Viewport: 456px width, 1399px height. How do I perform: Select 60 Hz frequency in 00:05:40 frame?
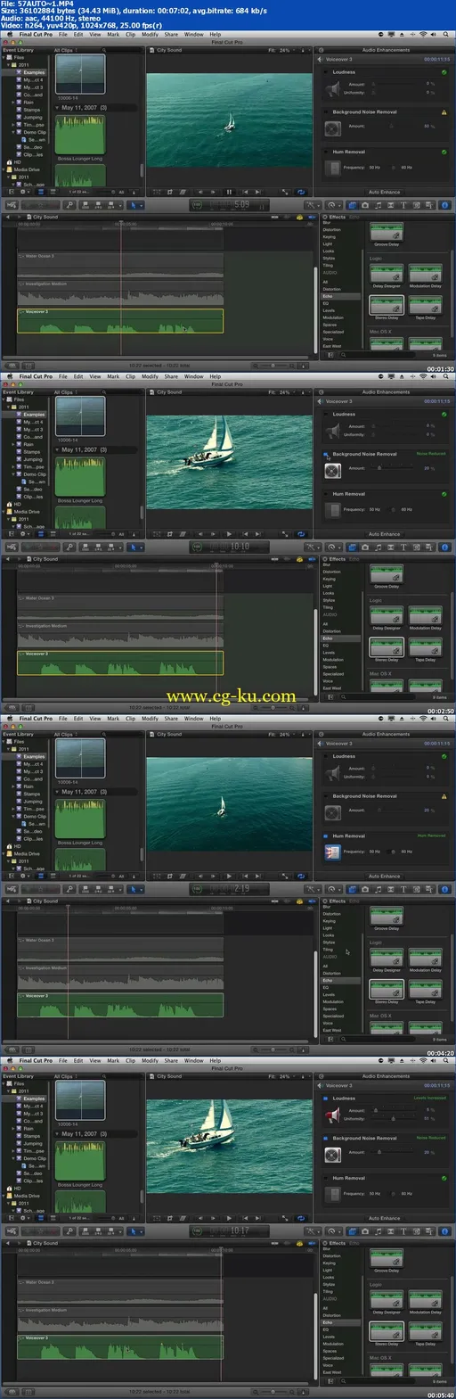[406, 1194]
